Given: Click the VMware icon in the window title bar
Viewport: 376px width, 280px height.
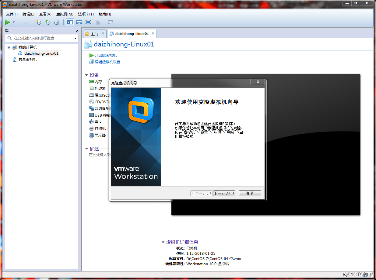Looking at the screenshot, I should click(5, 4).
